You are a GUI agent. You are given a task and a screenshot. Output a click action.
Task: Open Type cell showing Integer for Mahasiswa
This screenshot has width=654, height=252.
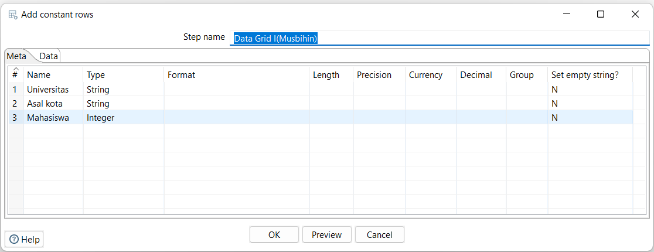coord(124,118)
